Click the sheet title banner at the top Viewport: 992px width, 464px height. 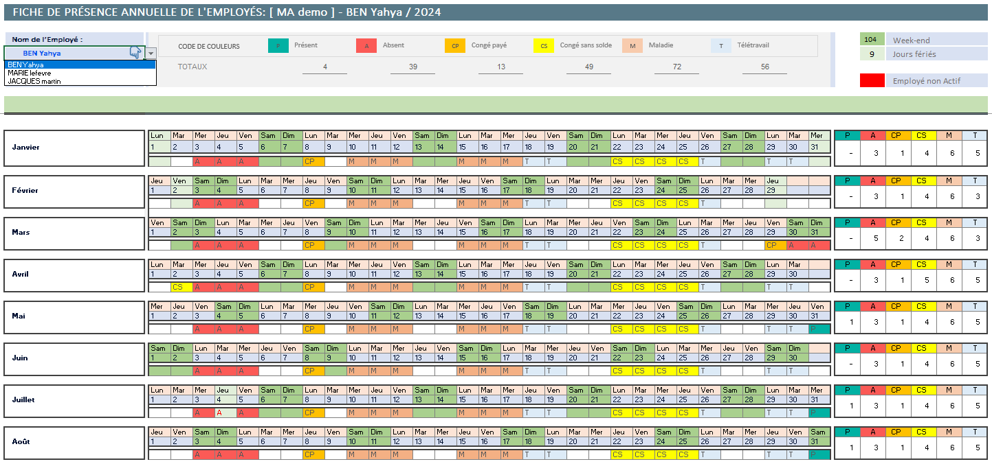coord(496,12)
